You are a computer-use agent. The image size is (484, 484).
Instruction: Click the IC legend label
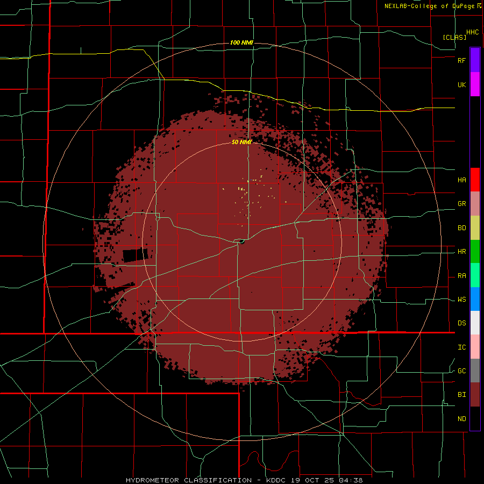click(x=461, y=347)
